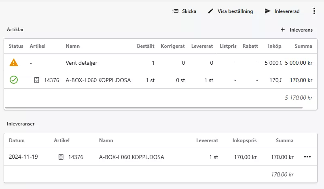Click the orange warning status icon
The height and width of the screenshot is (189, 324).
coord(14,63)
